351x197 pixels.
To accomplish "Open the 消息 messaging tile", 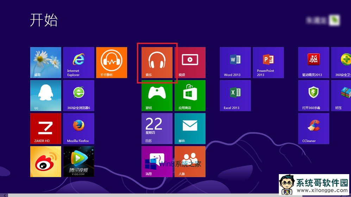I will [x=157, y=162].
